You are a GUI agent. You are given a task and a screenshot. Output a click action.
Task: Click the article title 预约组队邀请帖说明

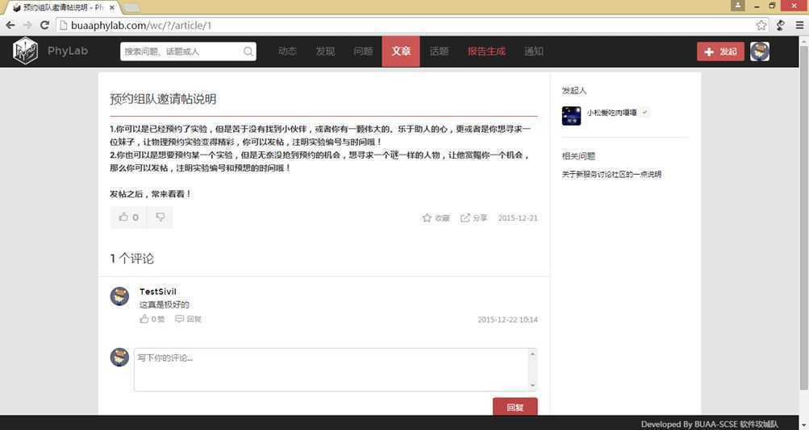tap(163, 99)
